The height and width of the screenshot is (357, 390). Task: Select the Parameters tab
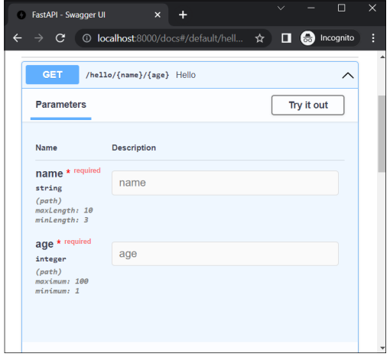[60, 105]
